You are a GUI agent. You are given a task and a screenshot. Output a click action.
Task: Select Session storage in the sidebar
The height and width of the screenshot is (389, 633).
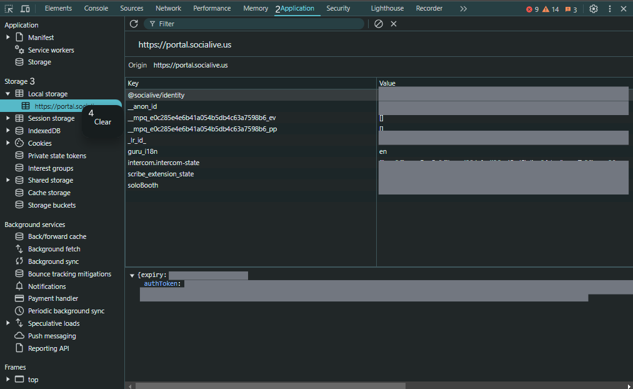[51, 118]
